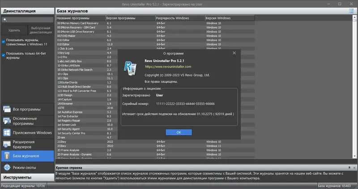Select 1 Key-Log row

pos(87,53)
